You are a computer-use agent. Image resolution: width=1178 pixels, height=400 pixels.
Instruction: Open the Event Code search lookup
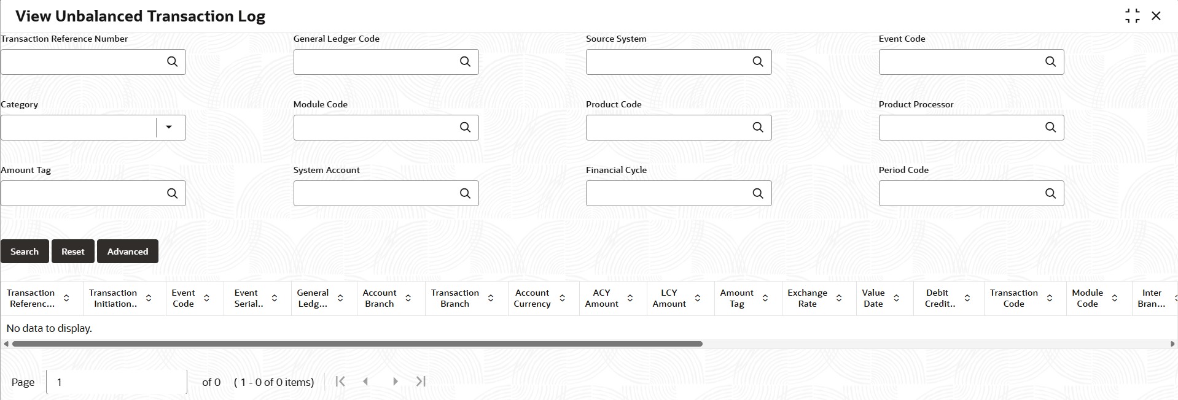pyautogui.click(x=1050, y=61)
